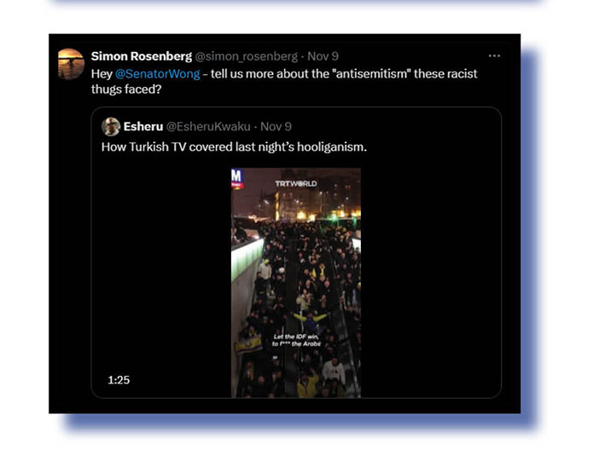Screen dimensions: 605x455
Task: Click the Esheru display name
Action: (x=143, y=126)
